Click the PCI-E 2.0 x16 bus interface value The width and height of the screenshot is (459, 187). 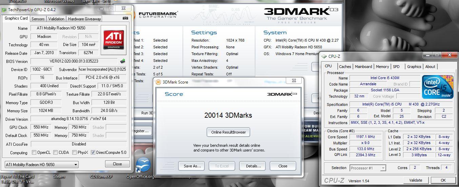point(103,78)
